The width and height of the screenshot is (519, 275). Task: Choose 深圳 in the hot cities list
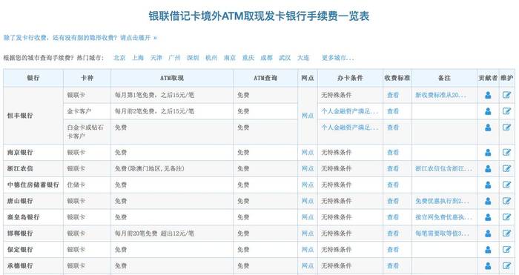(x=193, y=58)
